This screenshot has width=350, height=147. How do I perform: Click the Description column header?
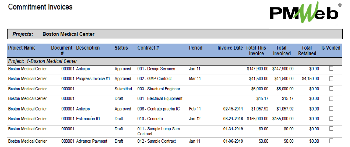point(88,48)
